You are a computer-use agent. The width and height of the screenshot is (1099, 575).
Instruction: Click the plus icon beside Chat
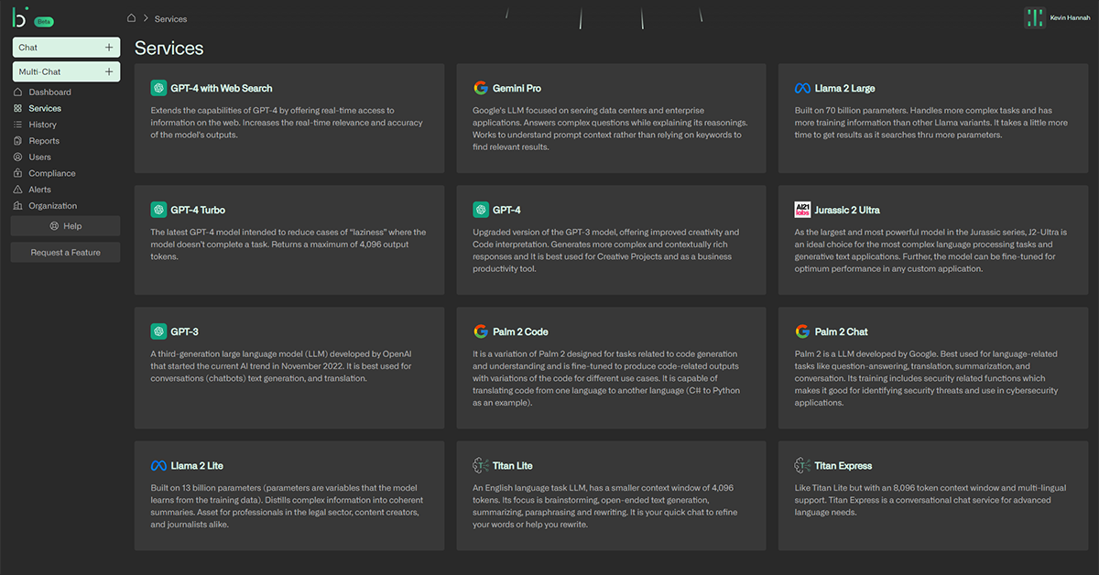tap(109, 48)
